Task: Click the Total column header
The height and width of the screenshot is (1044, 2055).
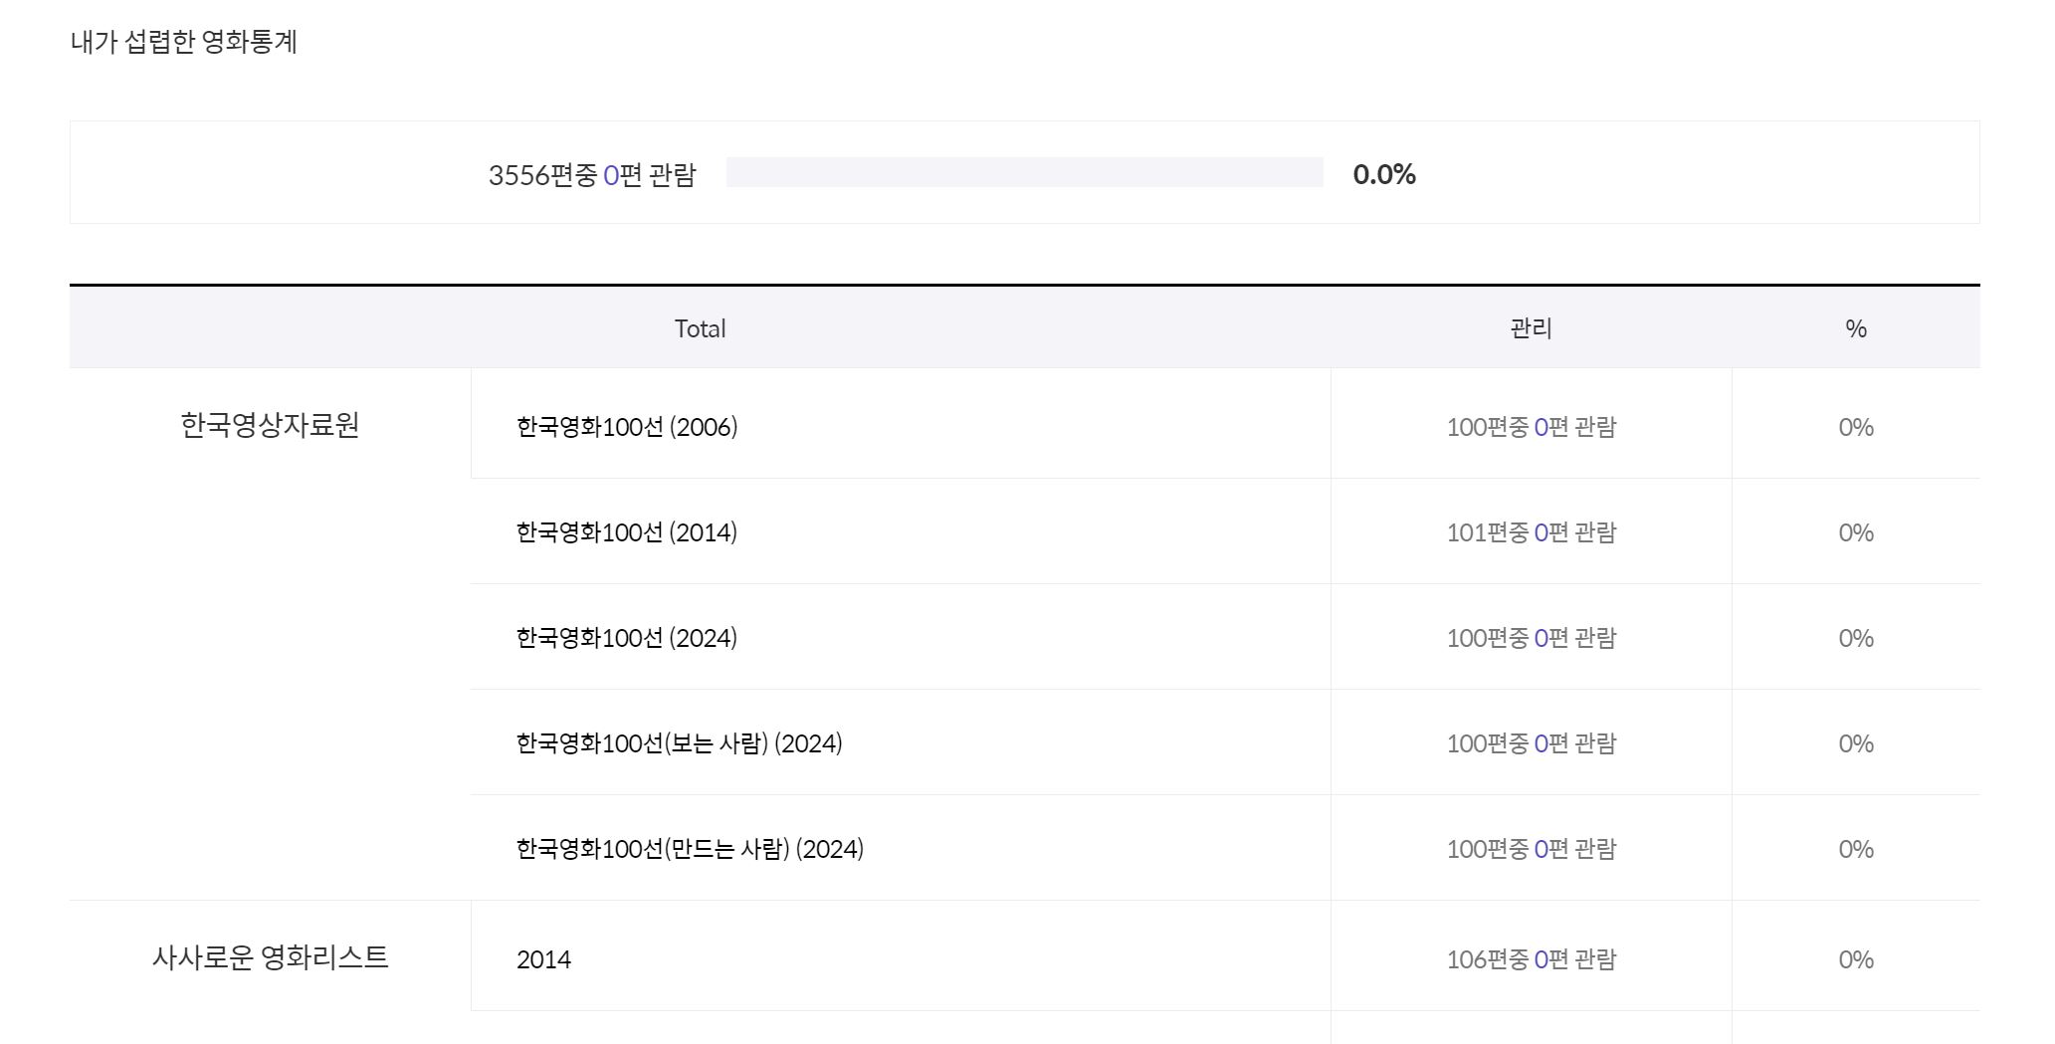Action: (700, 328)
